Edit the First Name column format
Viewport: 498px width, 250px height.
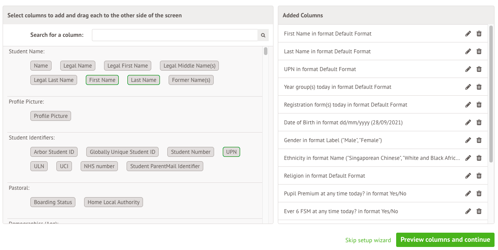tap(468, 34)
